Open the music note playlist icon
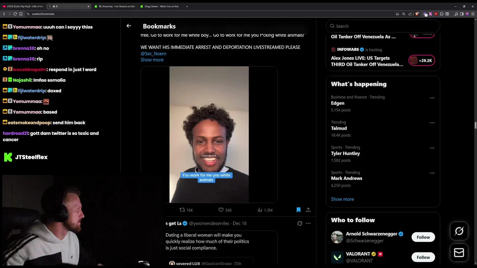477x268 pixels. (456, 14)
